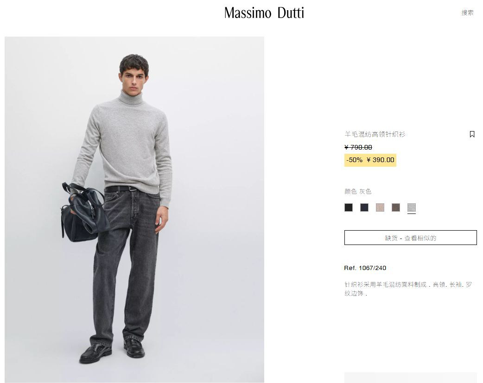
Task: Click the grey panel below the description
Action: click(410, 377)
